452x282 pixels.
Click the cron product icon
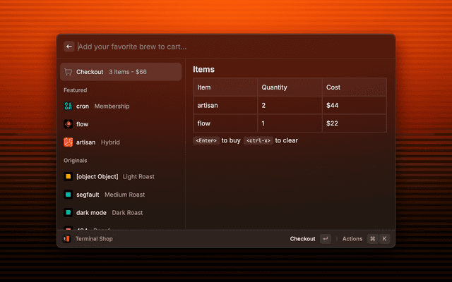pyautogui.click(x=69, y=106)
